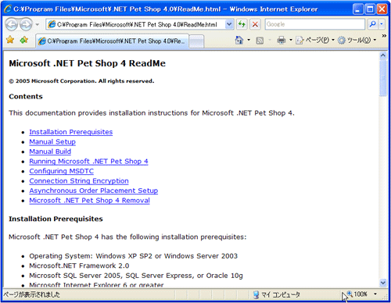Image resolution: width=391 pixels, height=303 pixels.
Task: Open the Connection String Encryption link
Action: tap(79, 181)
